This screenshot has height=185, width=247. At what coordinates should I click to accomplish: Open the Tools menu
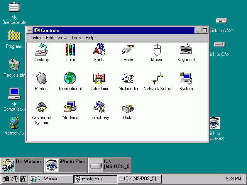pyautogui.click(x=76, y=38)
